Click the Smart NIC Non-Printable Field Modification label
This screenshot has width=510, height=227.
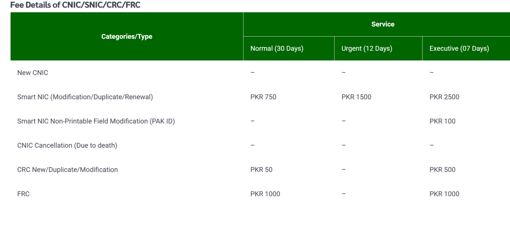(x=96, y=121)
